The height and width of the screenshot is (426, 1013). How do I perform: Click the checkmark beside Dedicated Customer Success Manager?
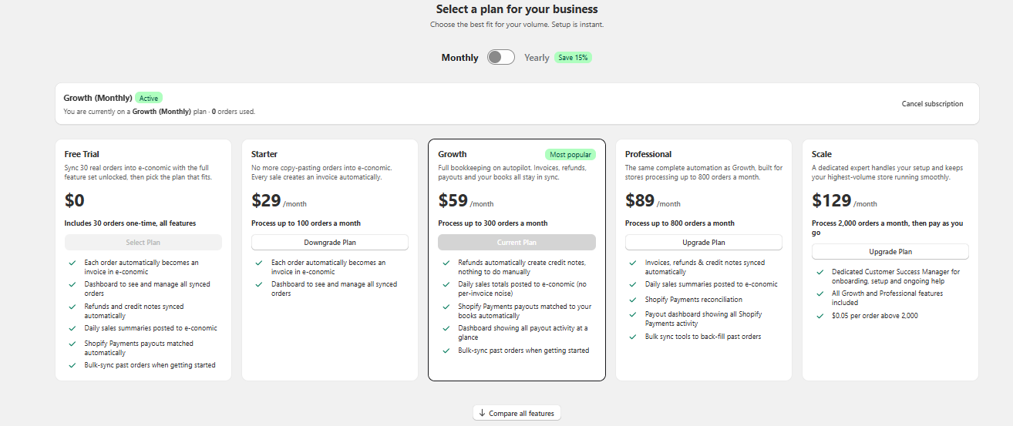820,272
